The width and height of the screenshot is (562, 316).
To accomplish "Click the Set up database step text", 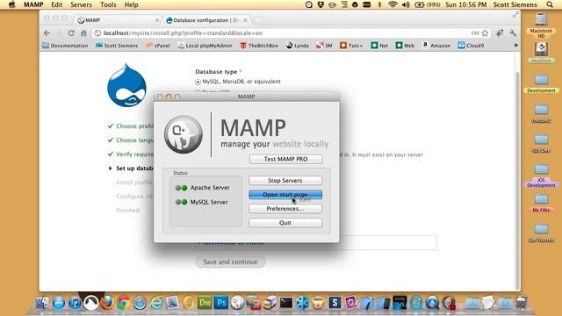I will click(x=134, y=169).
